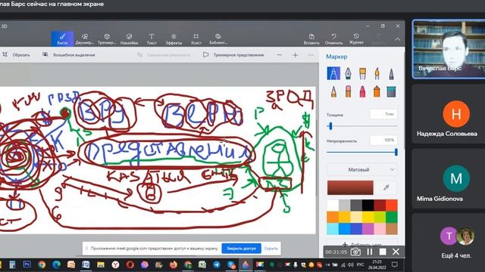Activate the eyedropper color picker
Screen dimensions: 485x272
click(x=386, y=187)
